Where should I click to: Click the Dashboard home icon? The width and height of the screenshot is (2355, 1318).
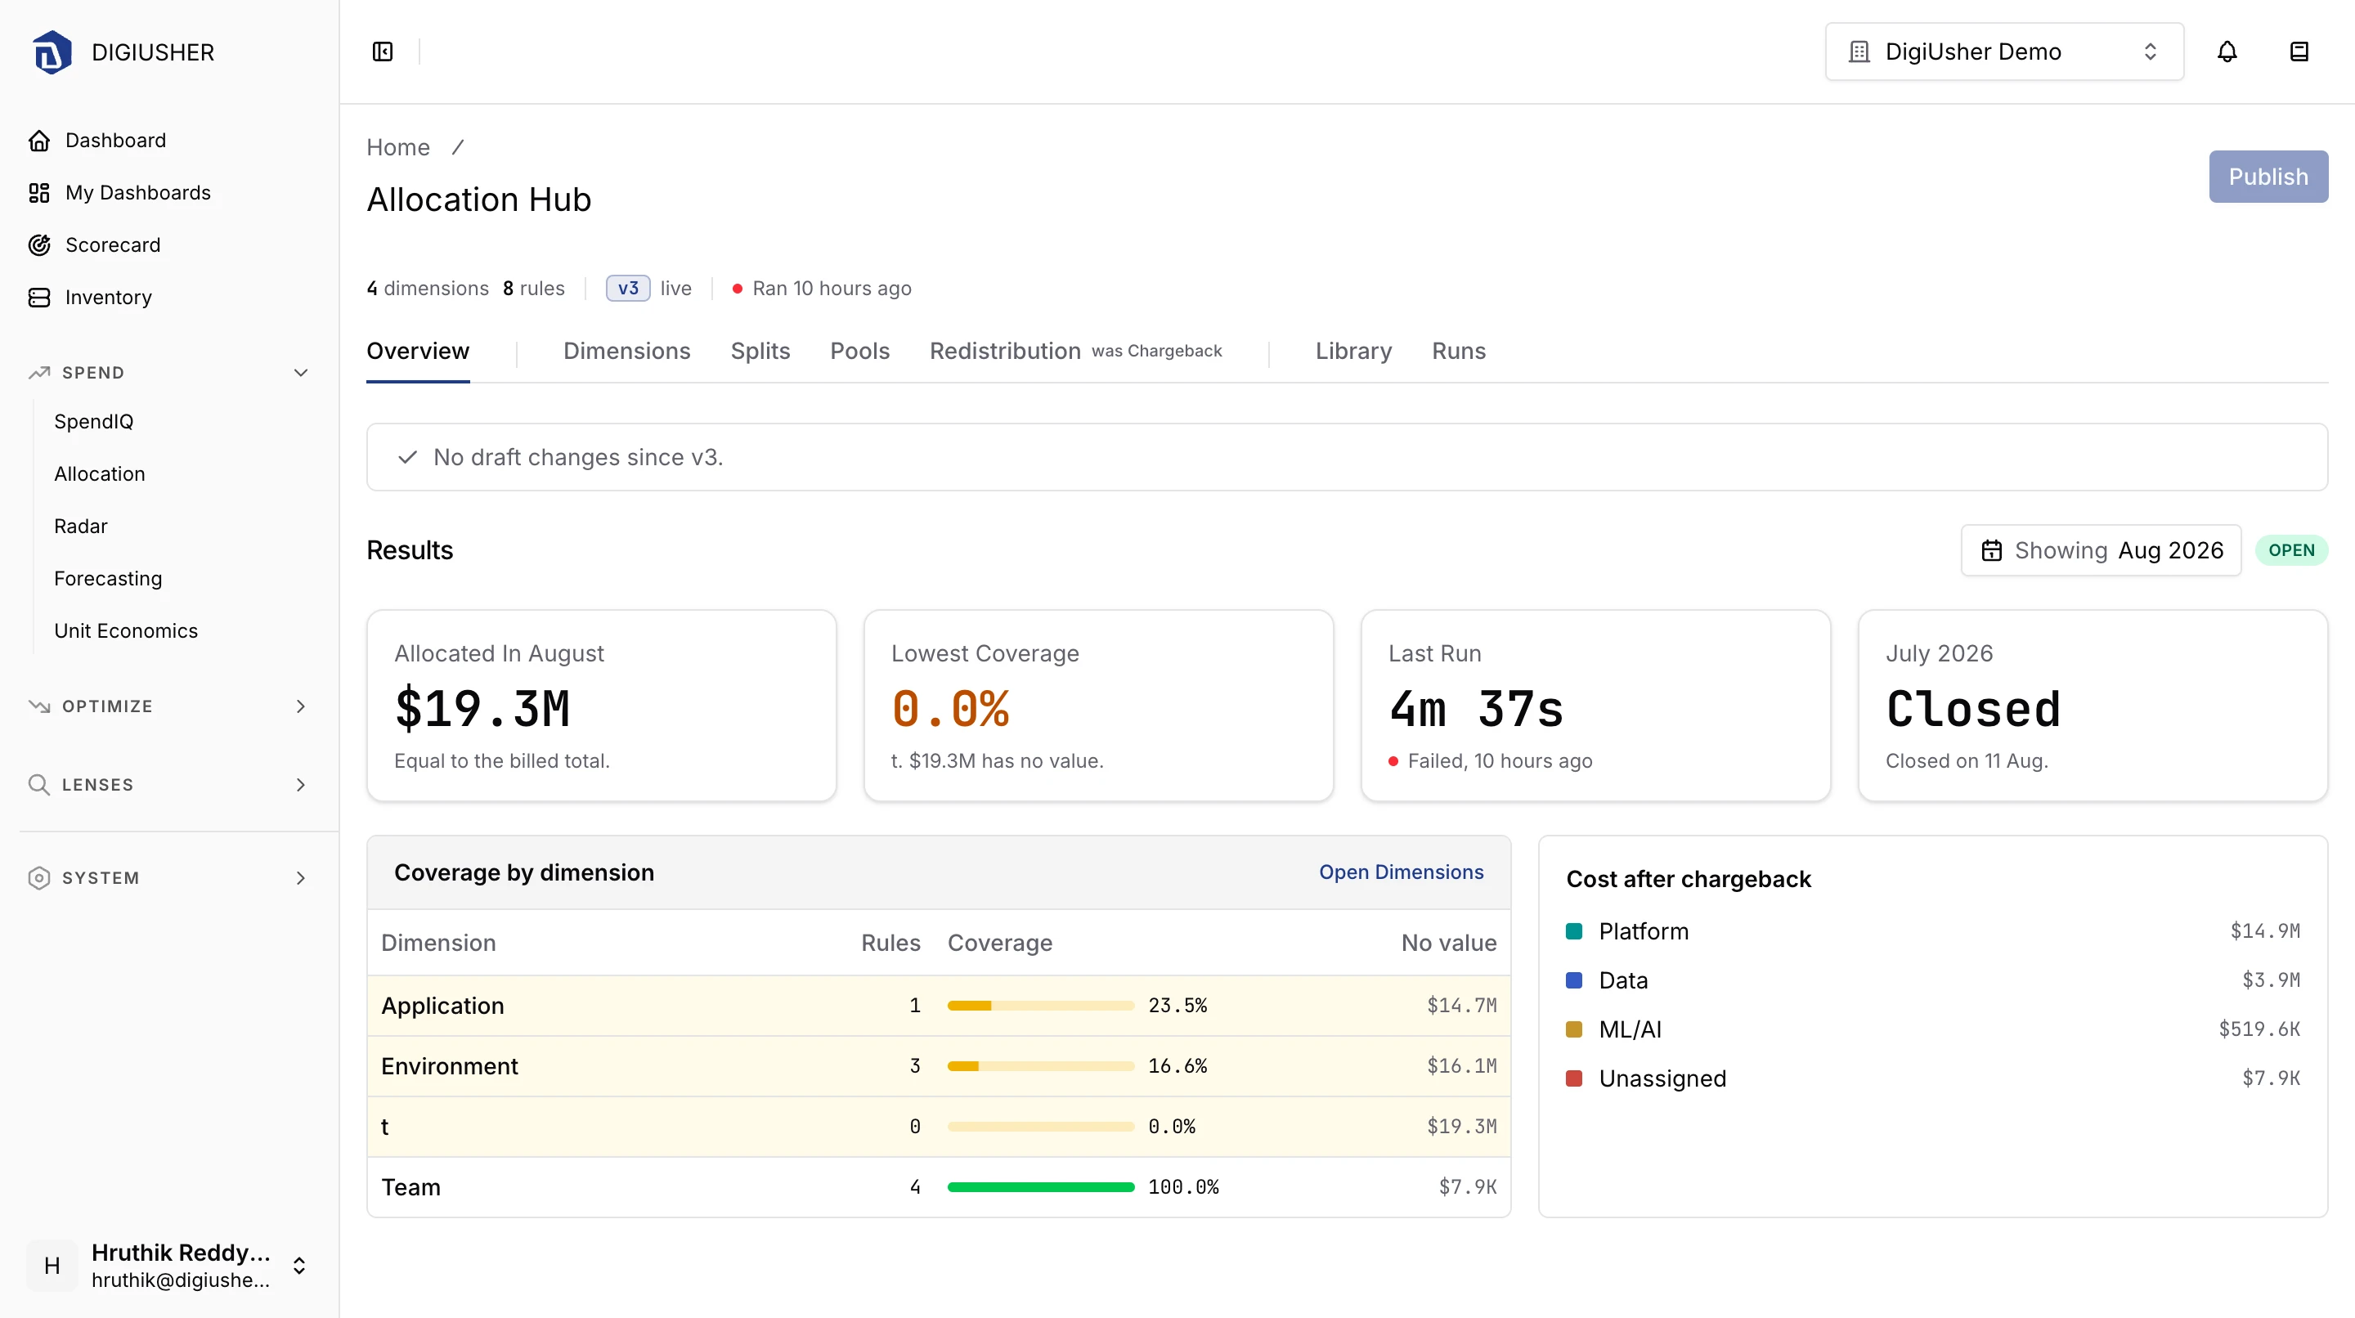tap(39, 141)
